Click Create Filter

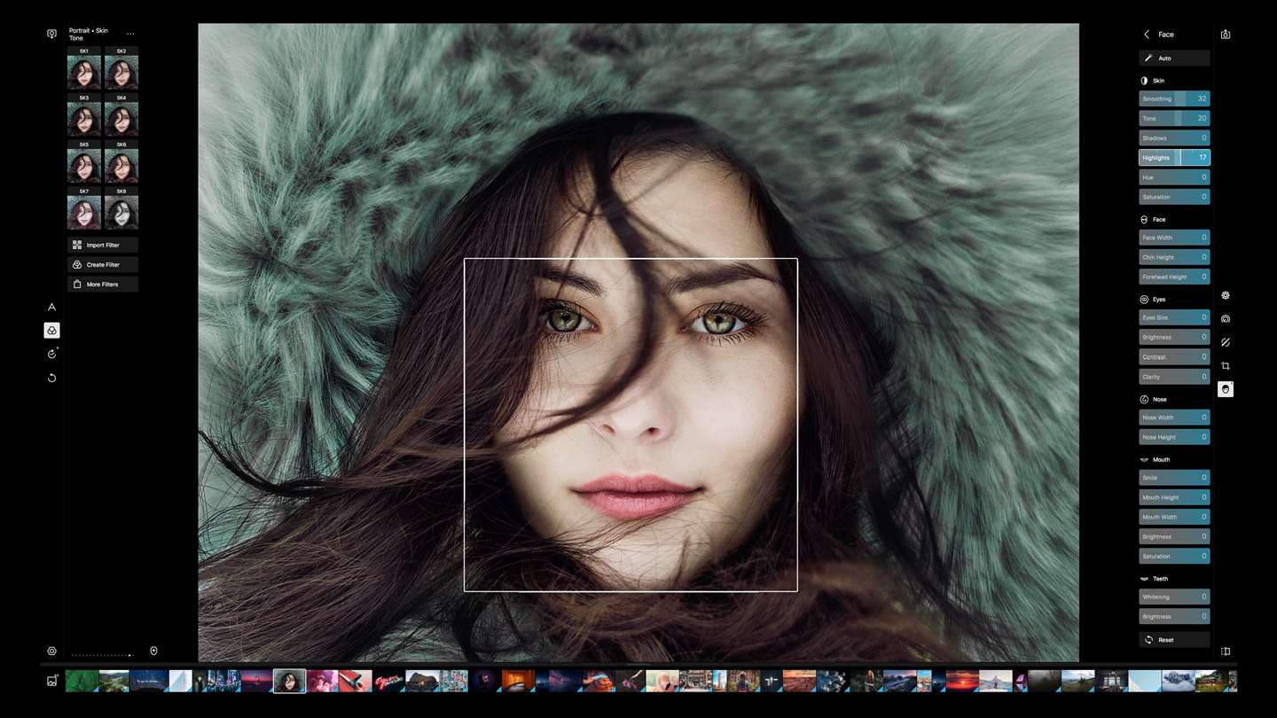(x=103, y=264)
